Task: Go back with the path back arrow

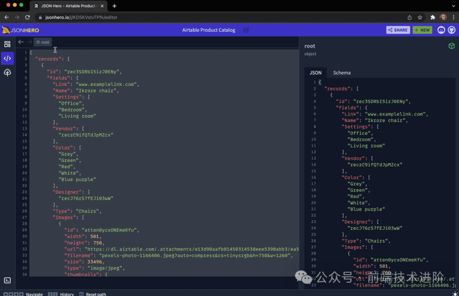Action: (x=21, y=42)
